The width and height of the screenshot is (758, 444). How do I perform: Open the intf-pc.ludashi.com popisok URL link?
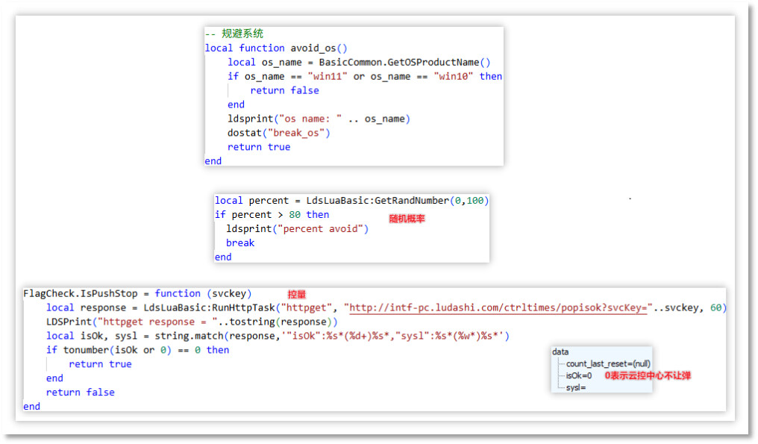[498, 307]
